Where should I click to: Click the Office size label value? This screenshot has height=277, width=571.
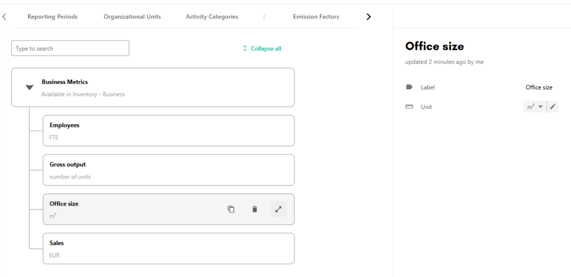point(539,87)
